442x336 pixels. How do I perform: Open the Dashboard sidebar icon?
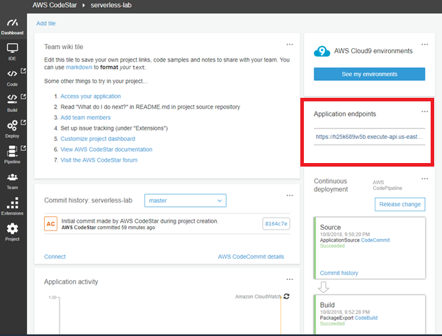(13, 23)
